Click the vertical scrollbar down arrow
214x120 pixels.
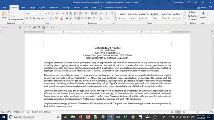[213, 109]
